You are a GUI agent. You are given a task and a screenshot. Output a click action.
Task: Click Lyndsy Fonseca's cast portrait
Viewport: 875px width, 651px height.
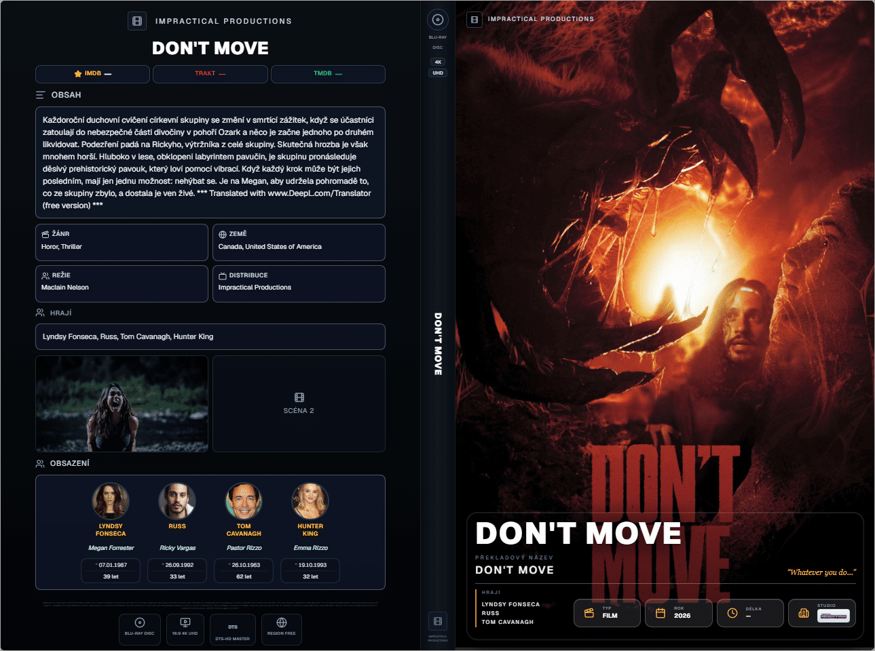click(x=111, y=501)
